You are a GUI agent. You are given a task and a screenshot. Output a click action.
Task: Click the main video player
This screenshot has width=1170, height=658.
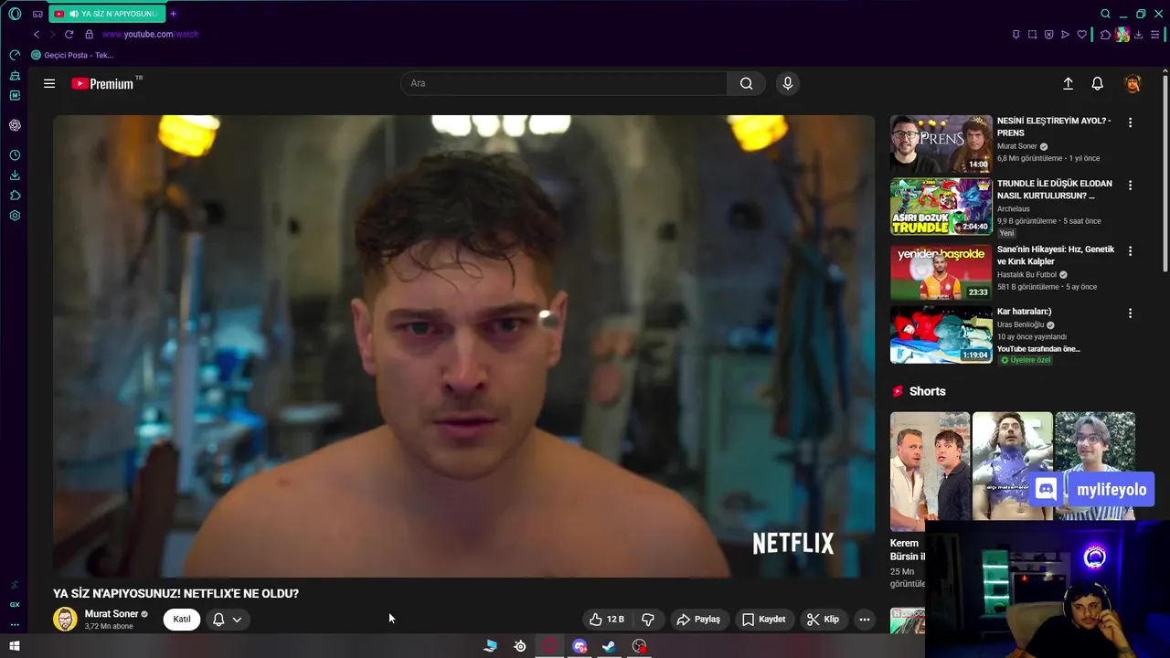[463, 345]
